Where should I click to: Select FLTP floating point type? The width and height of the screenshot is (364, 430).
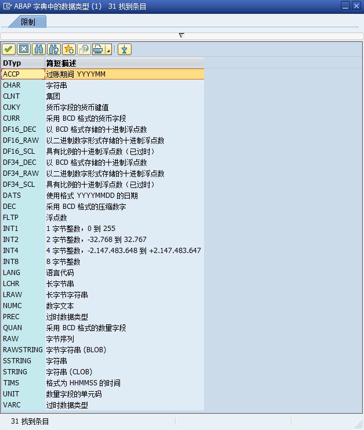coord(103,218)
